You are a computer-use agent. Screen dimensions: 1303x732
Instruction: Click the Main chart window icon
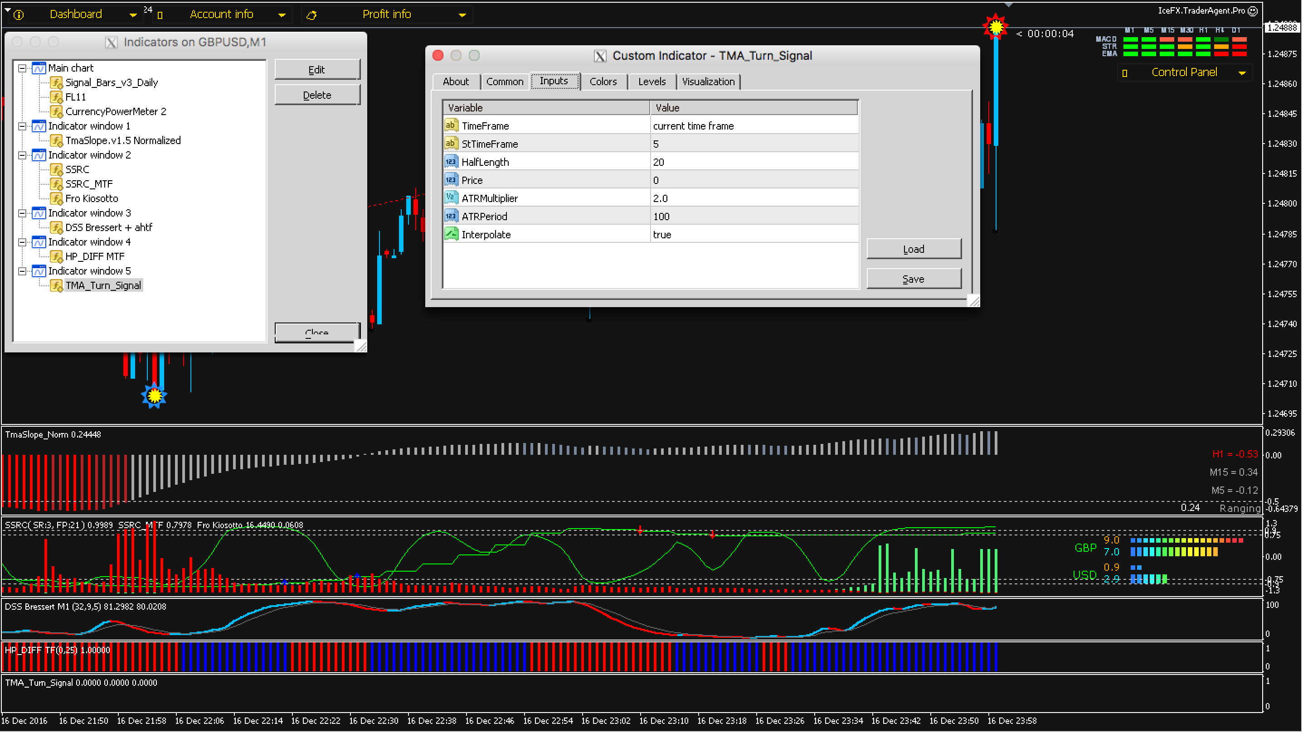pos(39,68)
